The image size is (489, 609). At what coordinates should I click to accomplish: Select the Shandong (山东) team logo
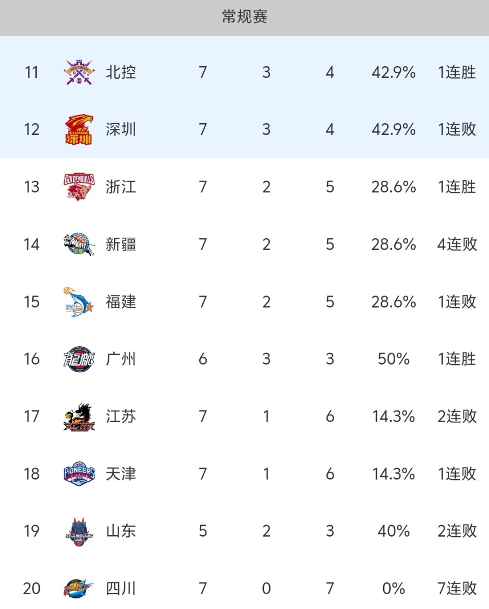pyautogui.click(x=79, y=532)
